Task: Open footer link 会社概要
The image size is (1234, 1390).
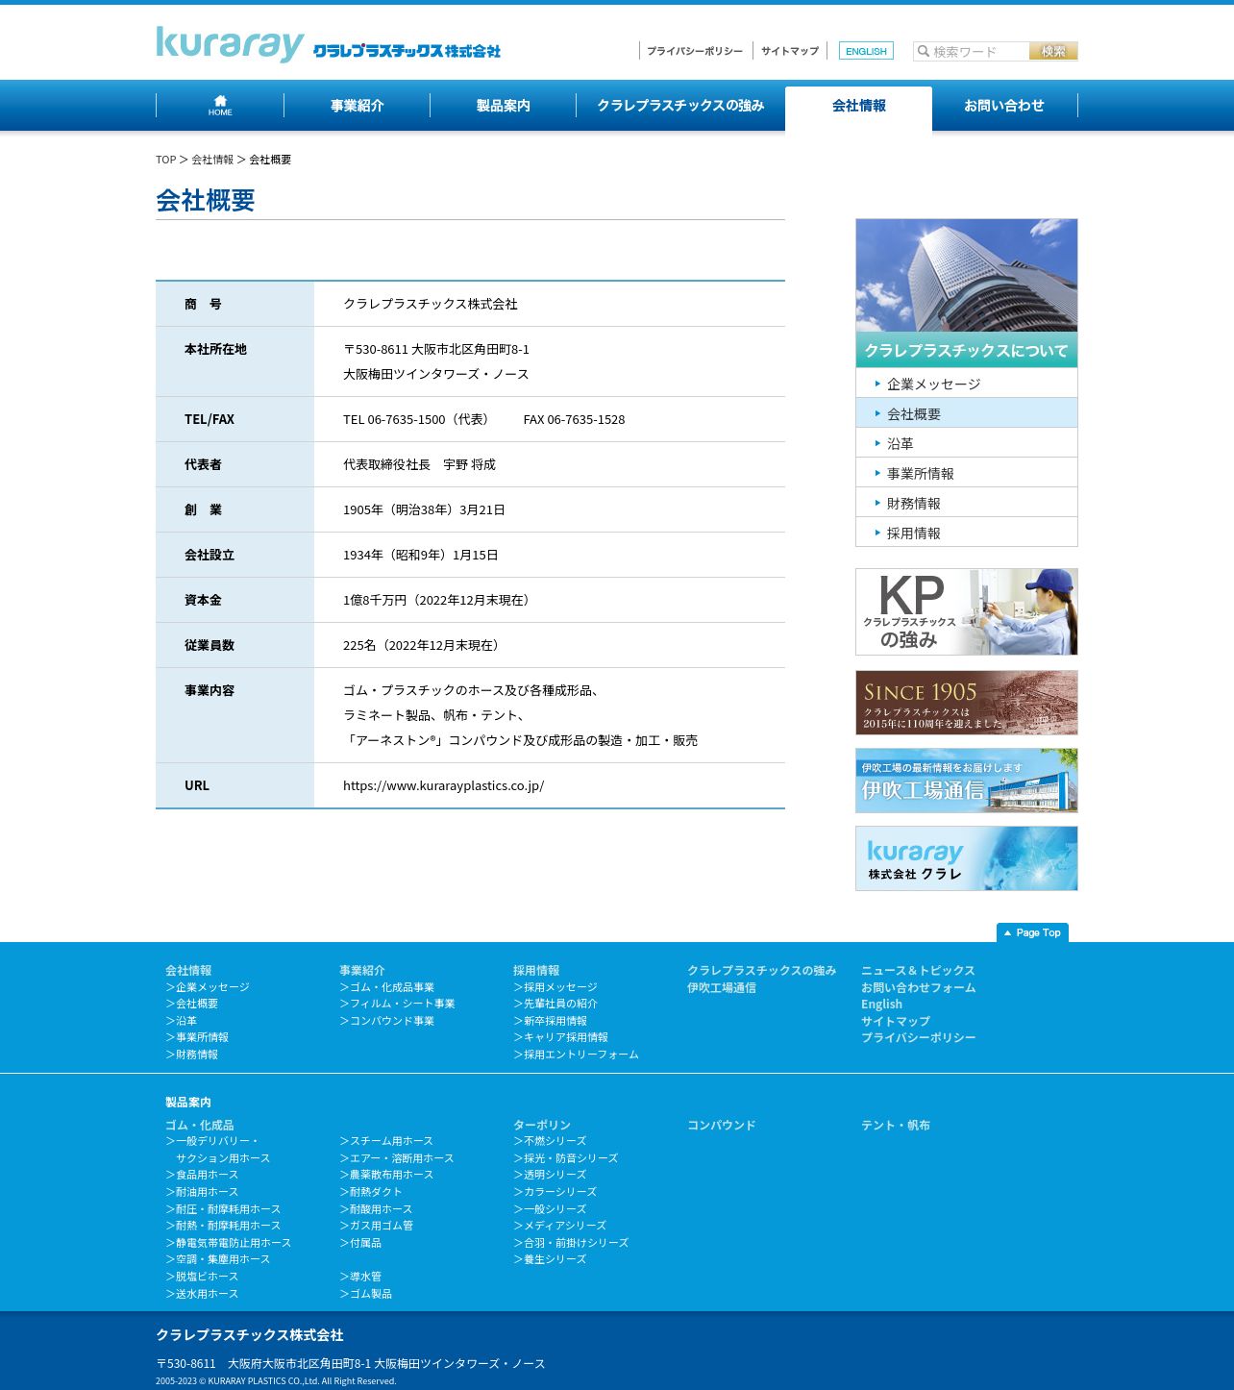Action: coord(192,1004)
